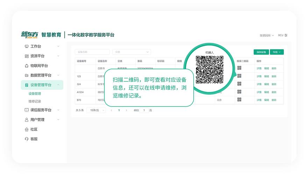Open the 分类 category dropdown
Screen dimensions: 307x175
click(131, 52)
